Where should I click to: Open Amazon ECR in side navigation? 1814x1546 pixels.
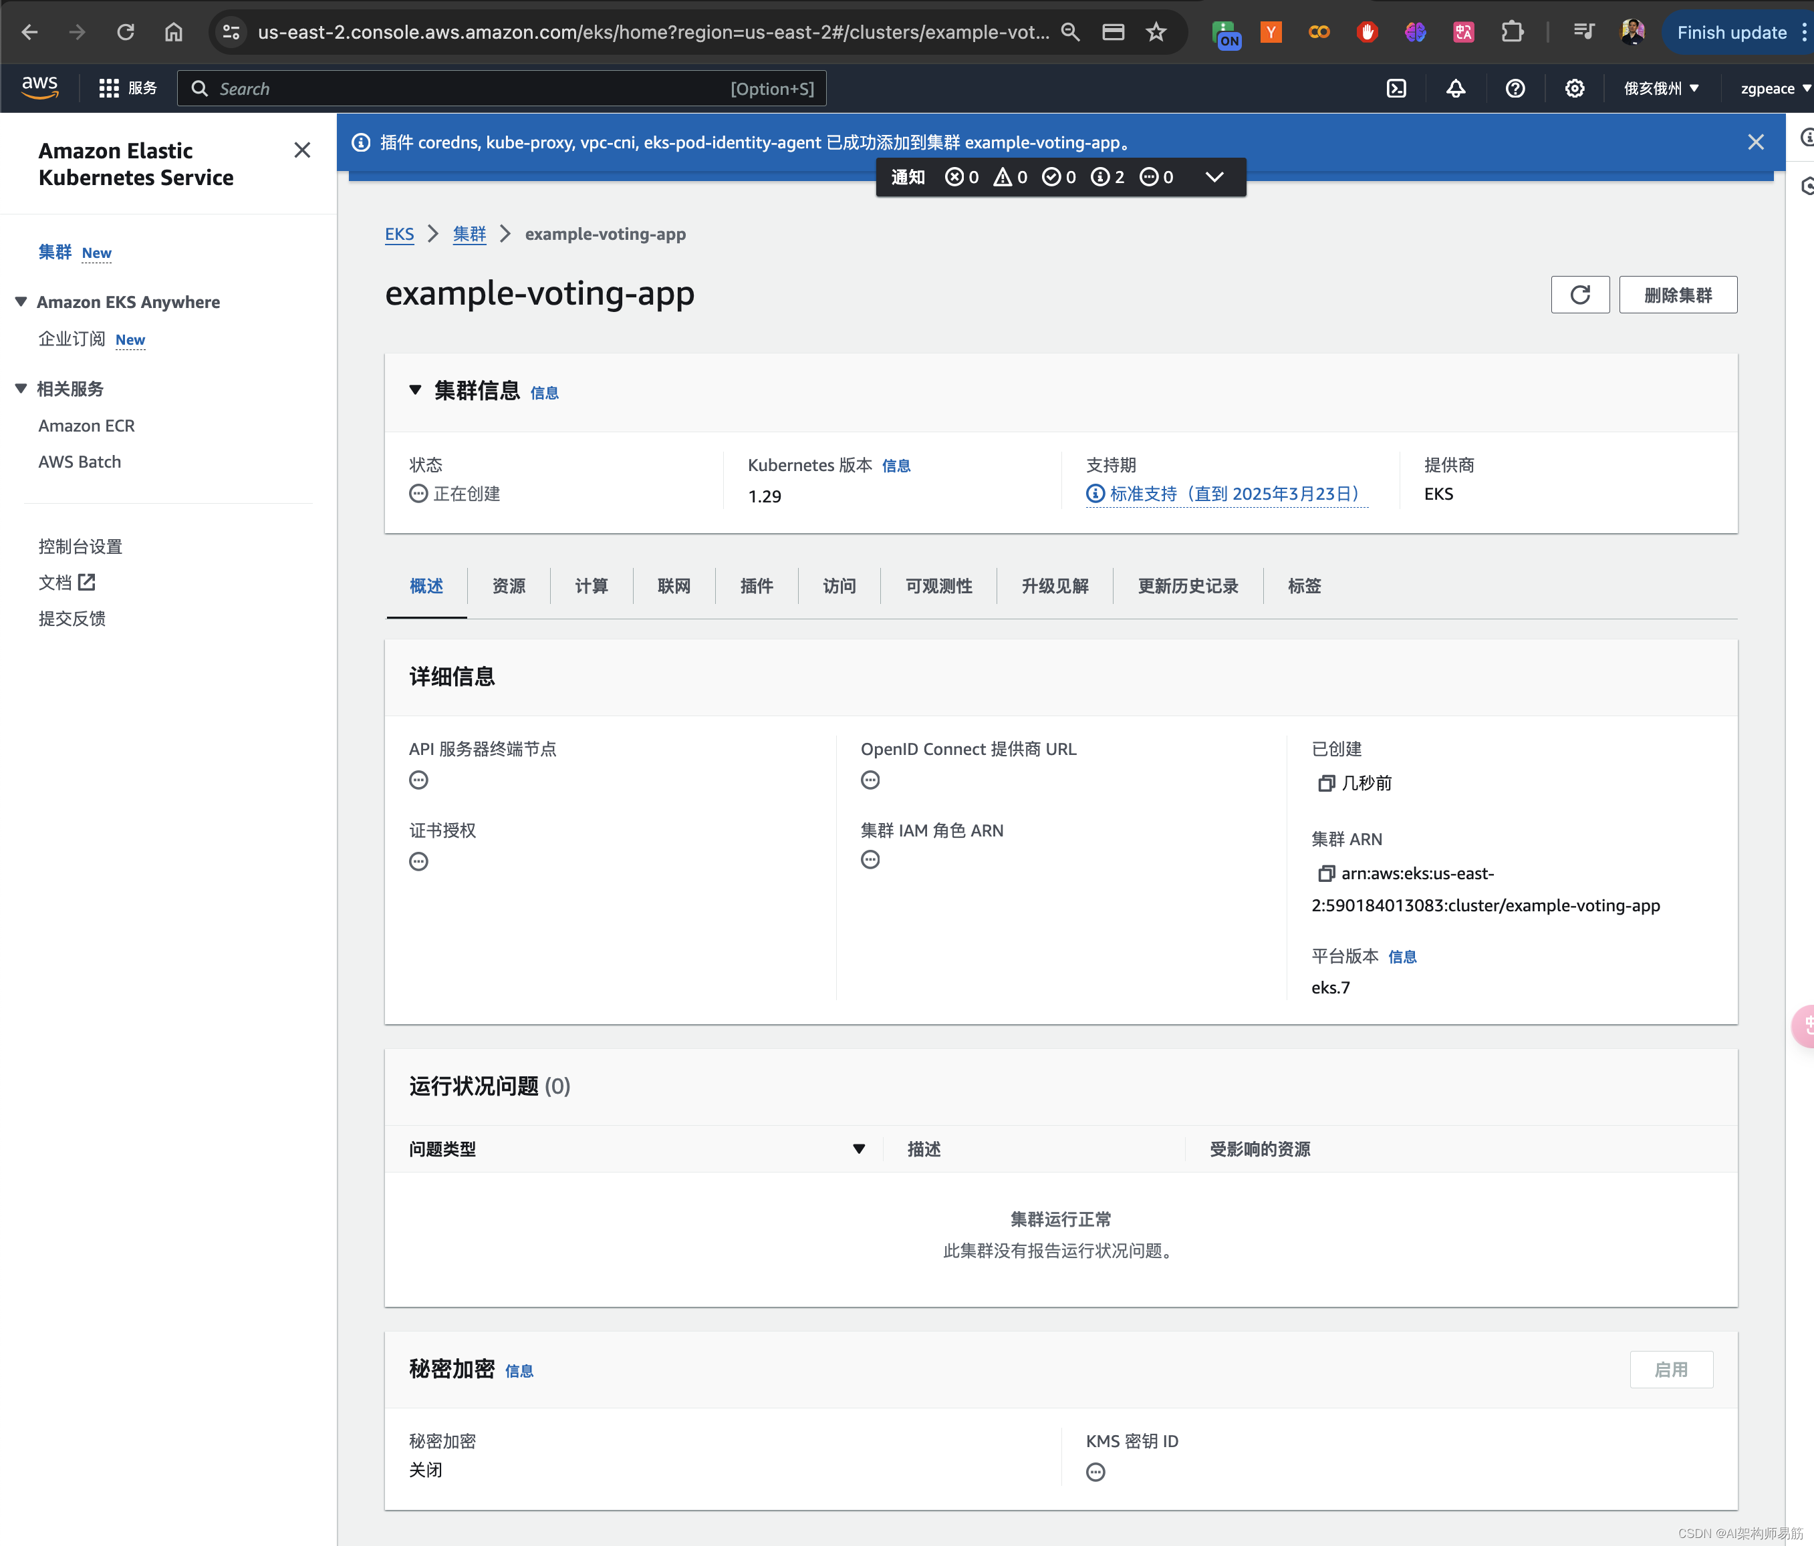pos(87,425)
